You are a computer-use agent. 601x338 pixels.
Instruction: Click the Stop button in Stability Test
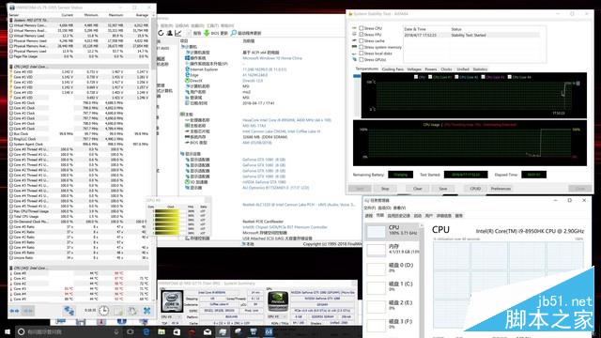(x=385, y=189)
